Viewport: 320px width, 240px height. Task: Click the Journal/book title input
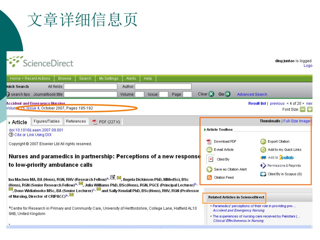(x=91, y=94)
